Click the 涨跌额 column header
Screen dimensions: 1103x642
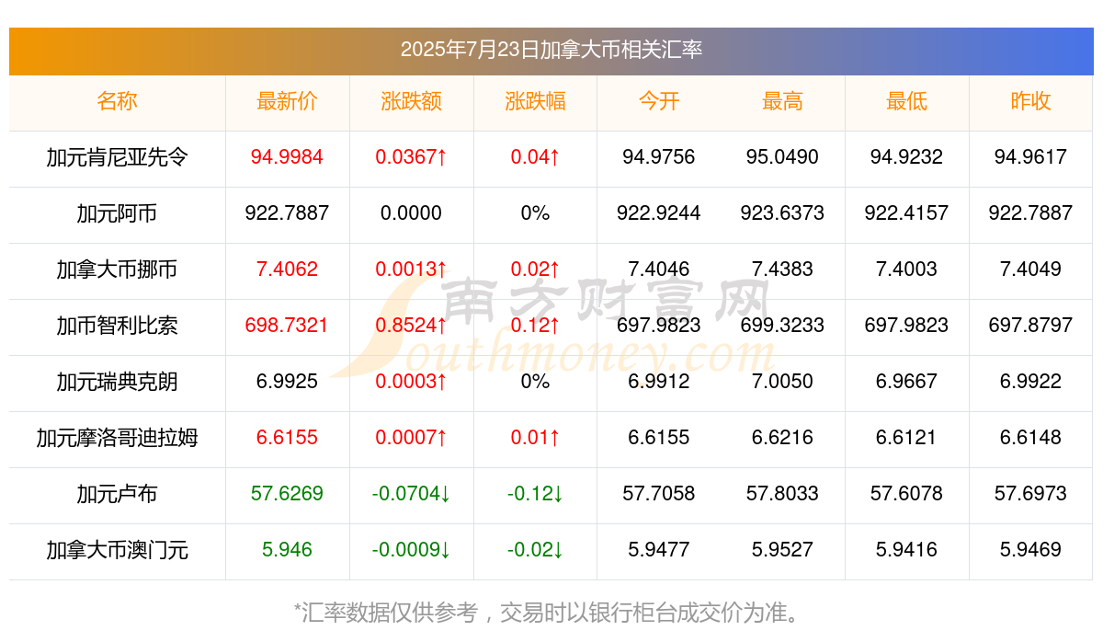[411, 101]
